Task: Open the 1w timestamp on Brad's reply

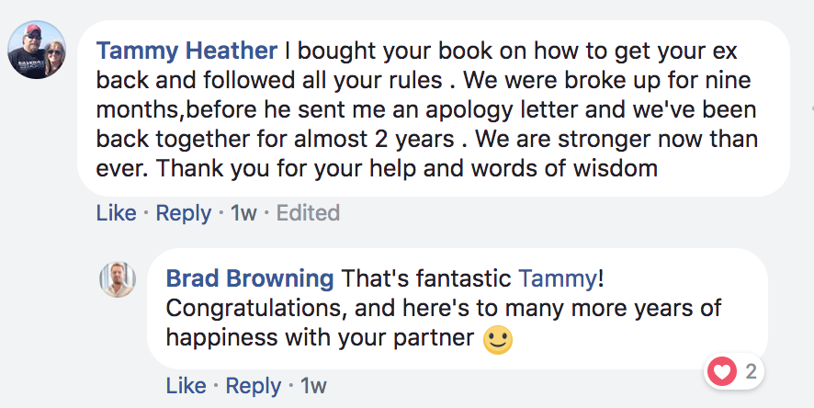Action: click(313, 386)
